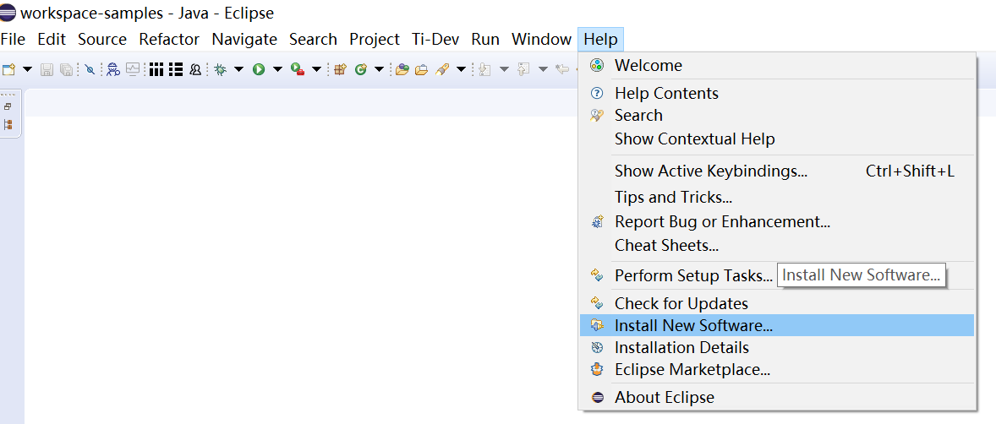Screen dimensions: 996x424
Task: Click the Restore icon in left sidebar
Action: tap(8, 106)
